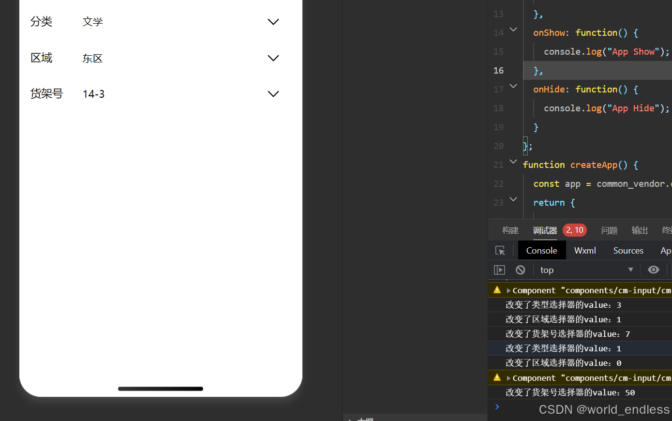Screen dimensions: 672x421
Task: Click the red 2, 10 error badge
Action: (x=575, y=230)
